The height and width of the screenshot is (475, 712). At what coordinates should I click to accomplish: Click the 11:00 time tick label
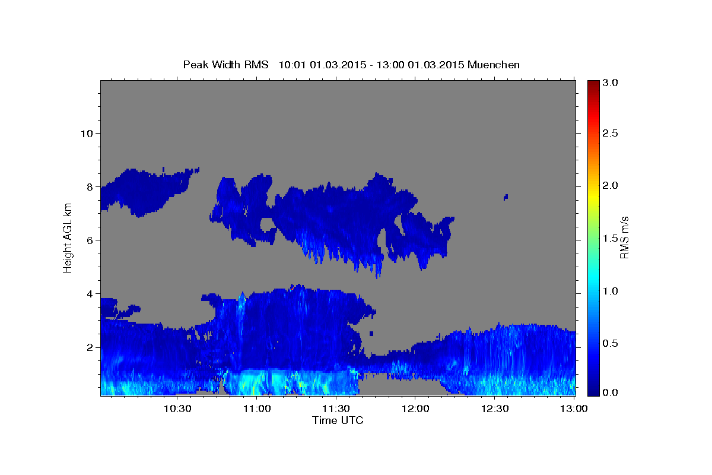point(256,409)
